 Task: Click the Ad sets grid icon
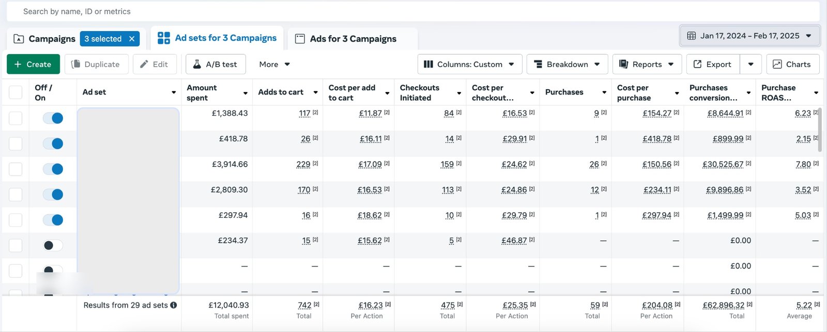pyautogui.click(x=164, y=38)
